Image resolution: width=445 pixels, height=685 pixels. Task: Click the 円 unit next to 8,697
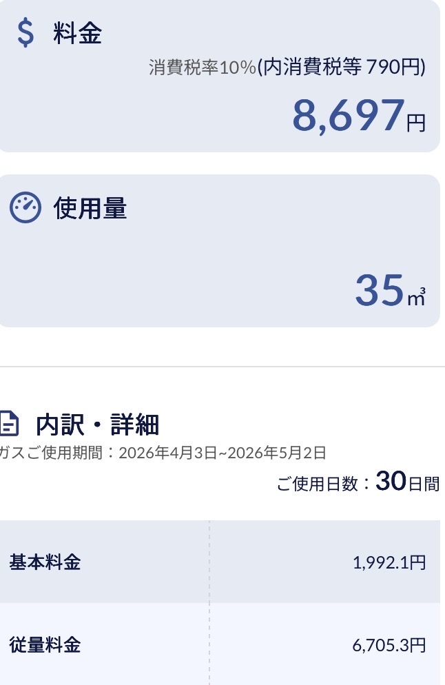[416, 123]
